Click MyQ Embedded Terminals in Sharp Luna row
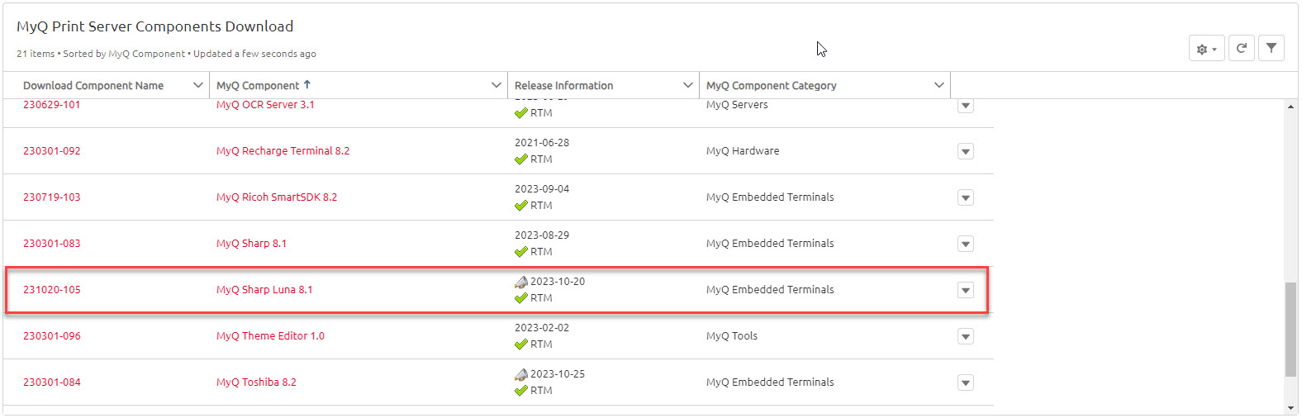The image size is (1302, 418). pyautogui.click(x=770, y=290)
